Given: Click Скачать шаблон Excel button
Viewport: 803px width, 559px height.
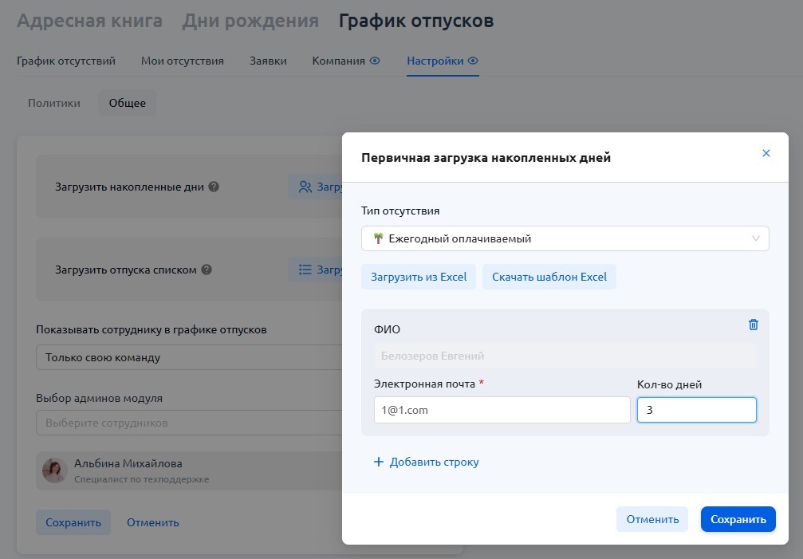Looking at the screenshot, I should coord(549,277).
